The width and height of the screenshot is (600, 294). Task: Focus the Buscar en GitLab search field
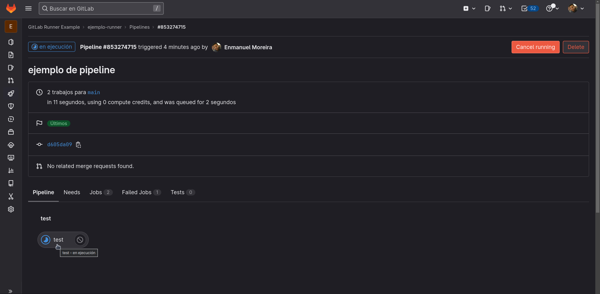[101, 8]
